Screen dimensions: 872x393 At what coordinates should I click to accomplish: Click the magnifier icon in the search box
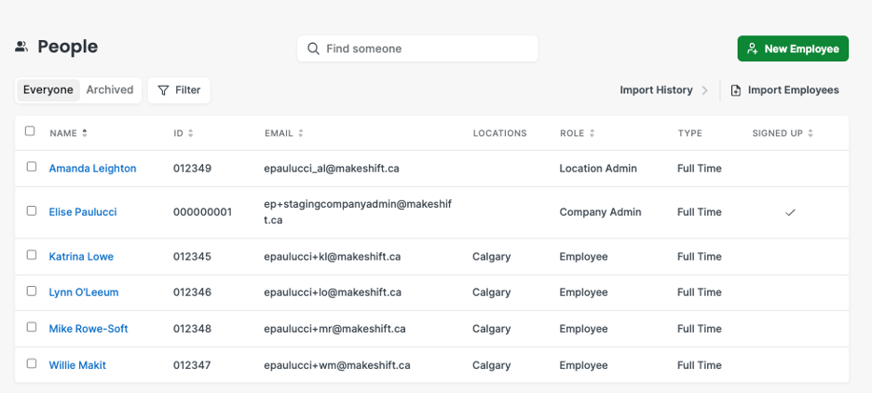314,49
